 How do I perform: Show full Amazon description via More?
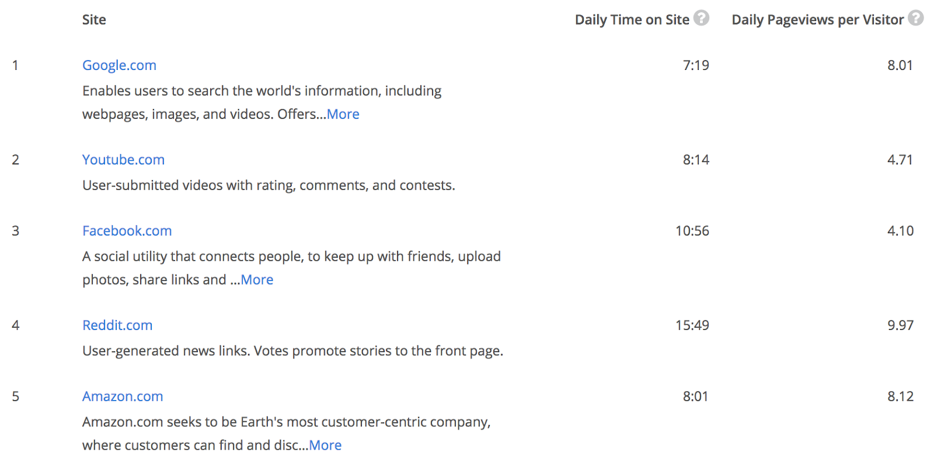325,446
